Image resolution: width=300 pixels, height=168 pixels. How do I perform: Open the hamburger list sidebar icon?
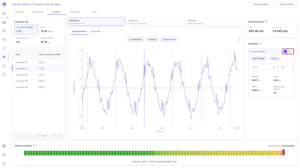(x=4, y=74)
